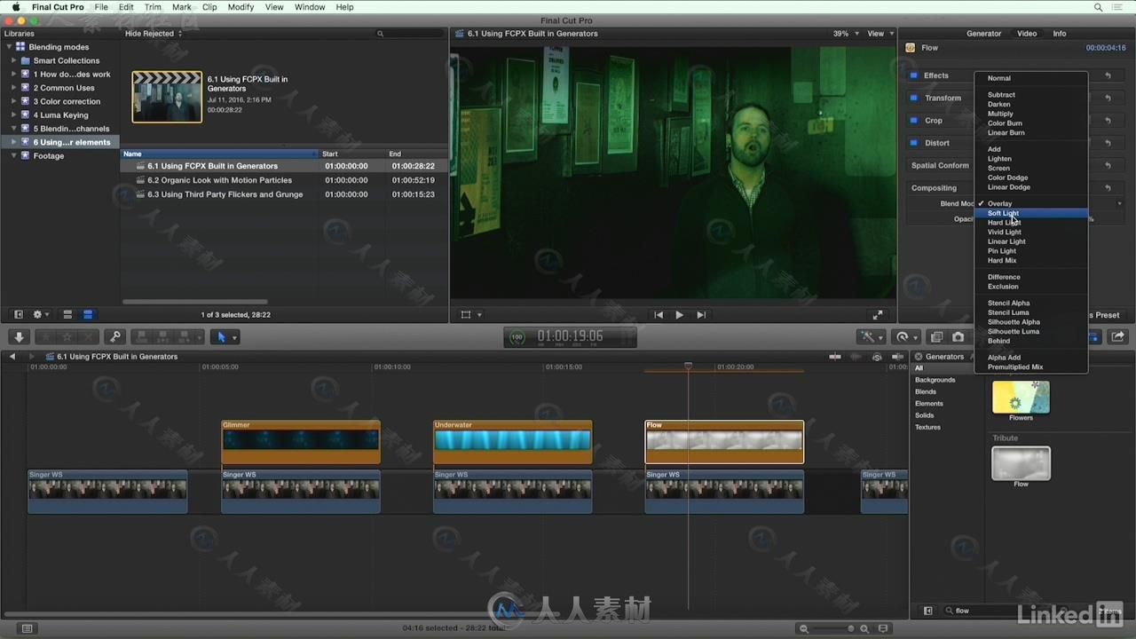Screen dimensions: 1136x639
Task: Switch browser to list view
Action: tap(88, 315)
